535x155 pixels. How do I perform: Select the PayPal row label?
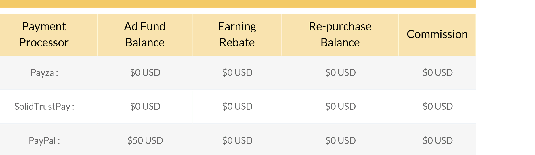[44, 141]
